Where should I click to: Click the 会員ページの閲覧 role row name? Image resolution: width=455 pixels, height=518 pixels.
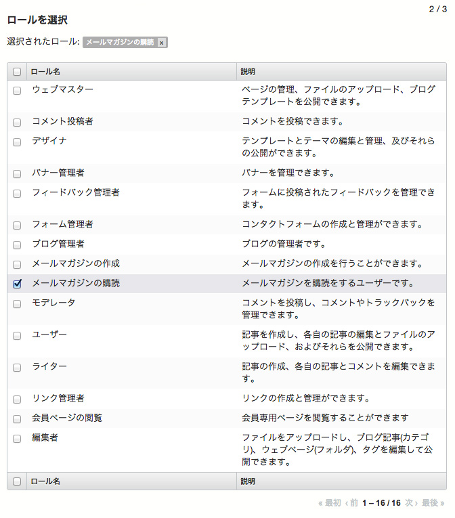67,418
